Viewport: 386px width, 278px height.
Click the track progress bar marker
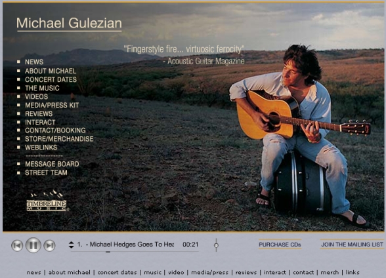[108, 252]
